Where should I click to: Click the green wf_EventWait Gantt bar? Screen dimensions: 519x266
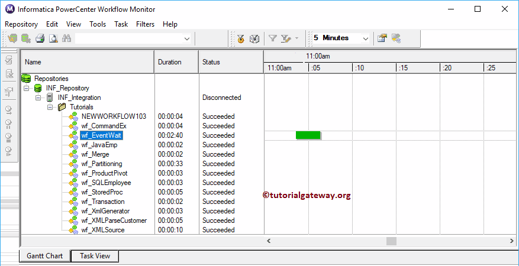pyautogui.click(x=308, y=135)
